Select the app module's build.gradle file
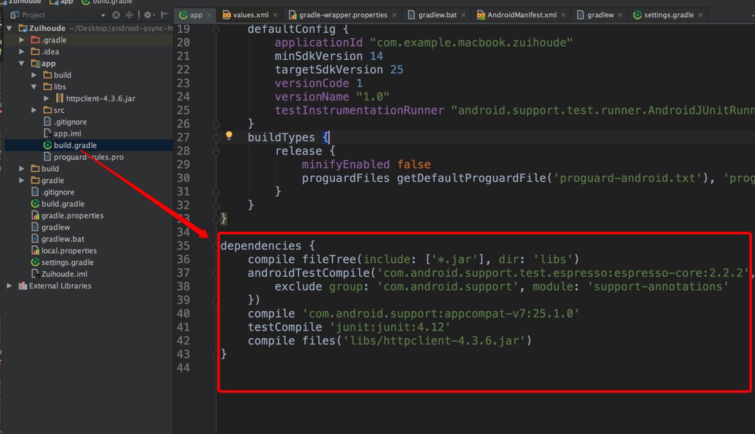Image resolution: width=755 pixels, height=434 pixels. point(75,145)
